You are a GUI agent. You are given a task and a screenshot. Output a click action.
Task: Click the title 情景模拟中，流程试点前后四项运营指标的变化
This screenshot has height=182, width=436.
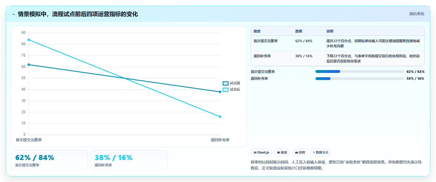point(78,14)
